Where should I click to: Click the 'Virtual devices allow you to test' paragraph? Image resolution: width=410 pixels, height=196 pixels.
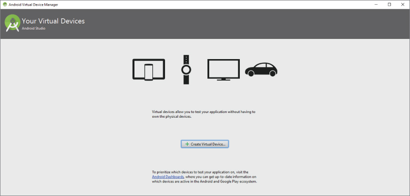coord(204,114)
